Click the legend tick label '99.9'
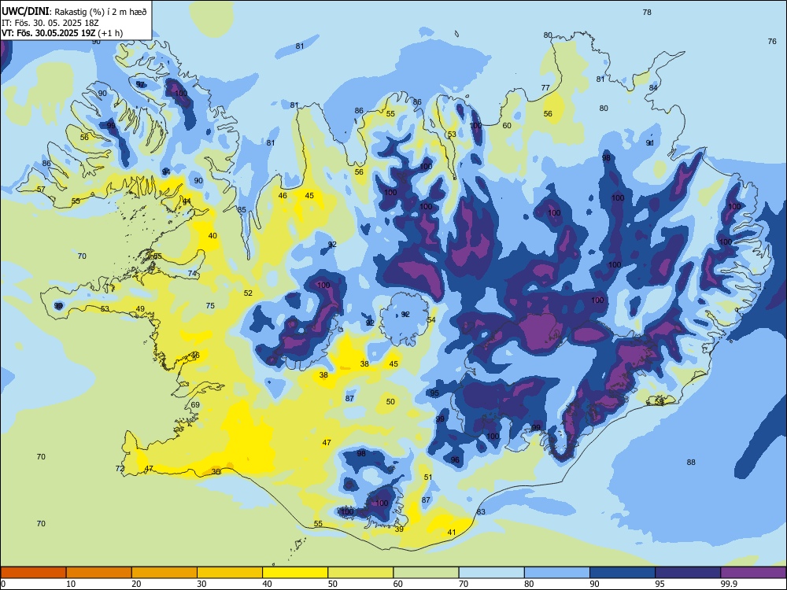The width and height of the screenshot is (787, 590). (x=728, y=584)
